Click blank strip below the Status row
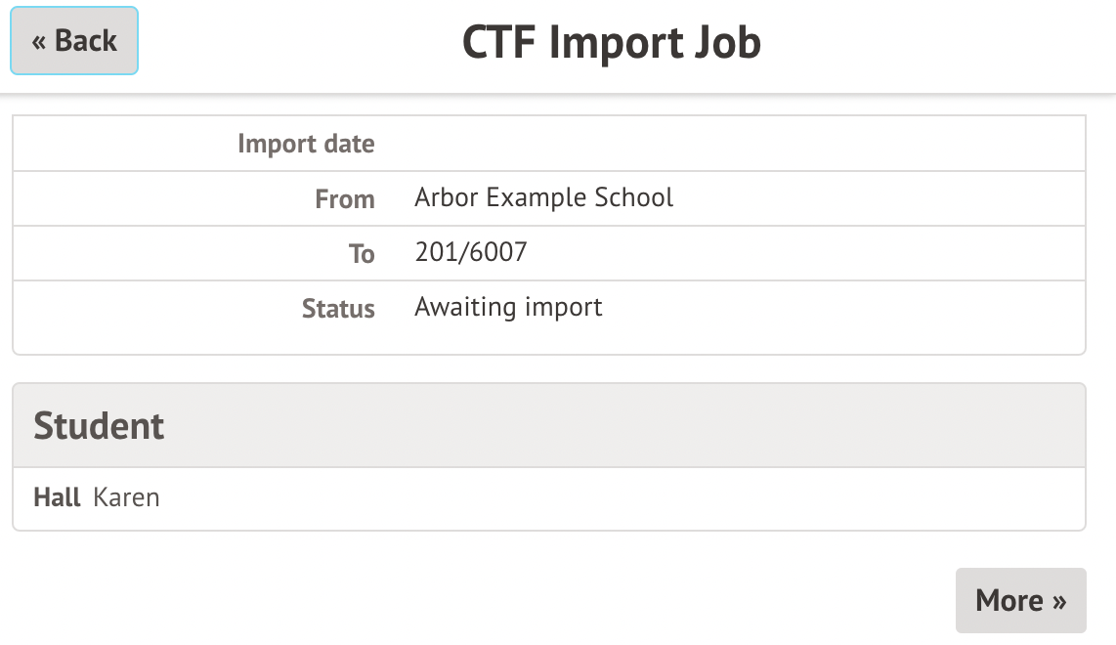This screenshot has height=645, width=1116. coord(547,340)
